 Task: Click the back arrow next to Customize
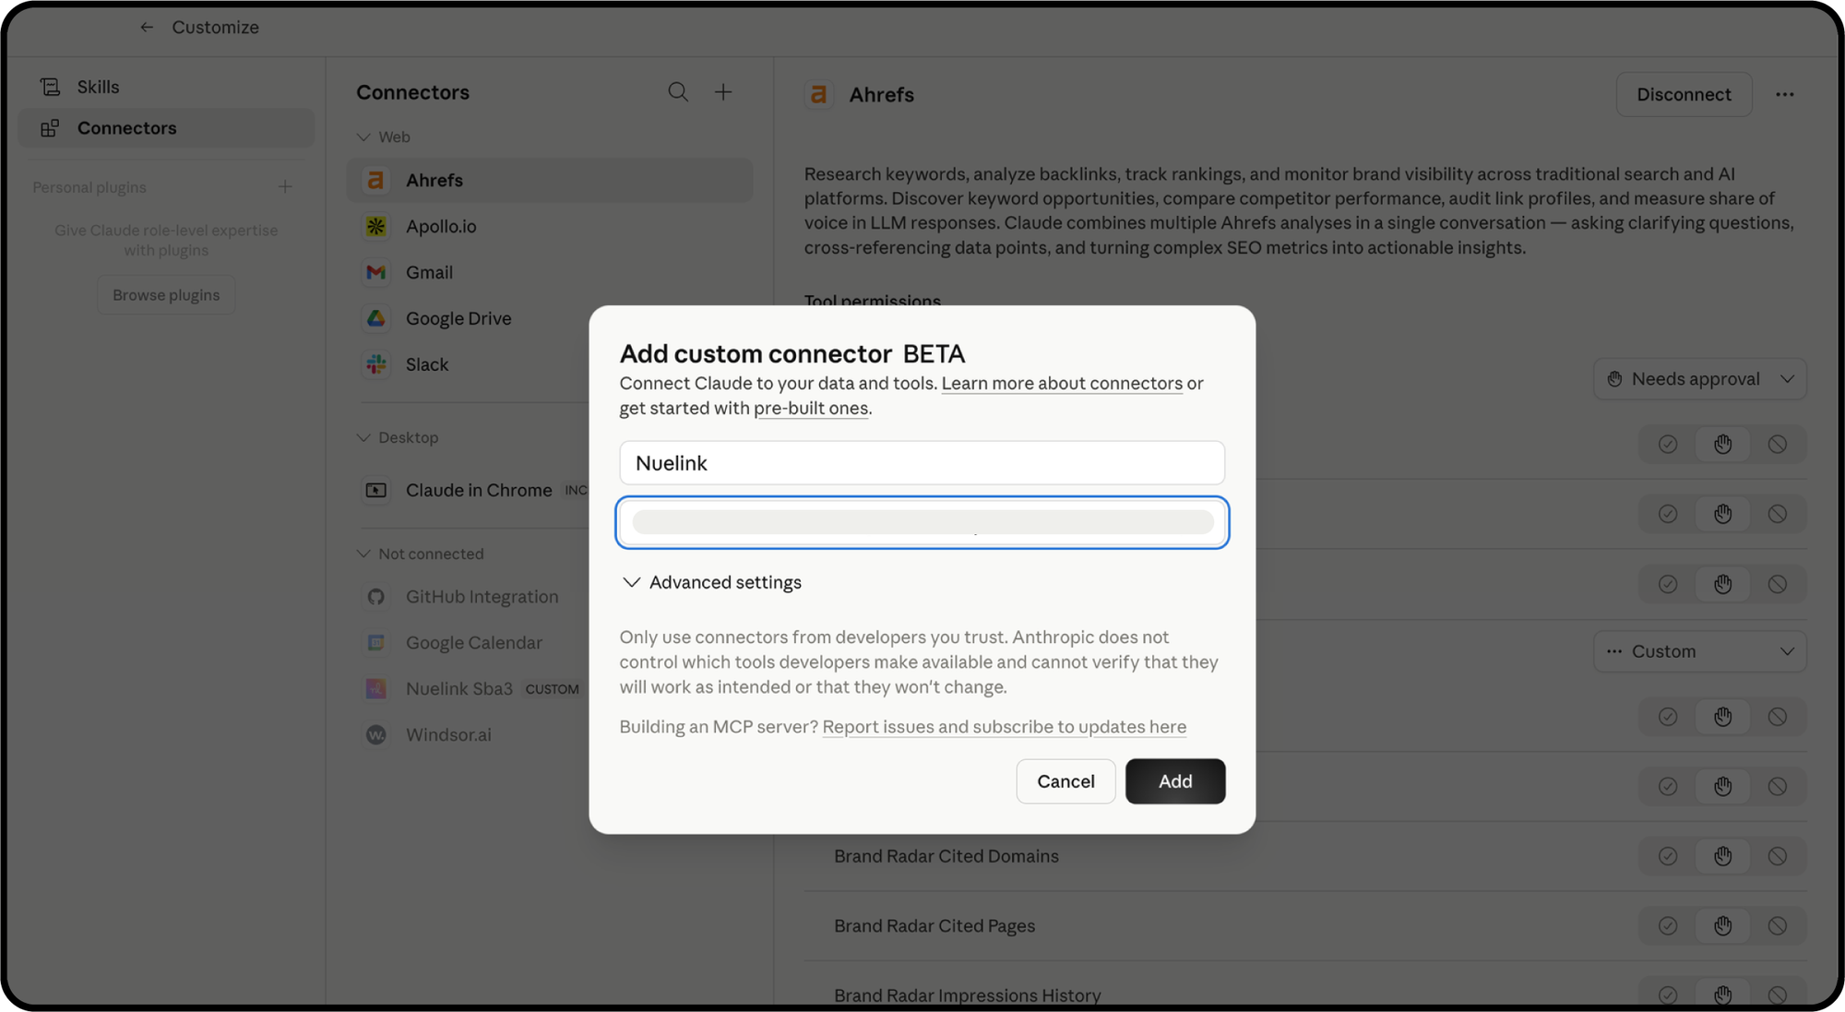click(147, 28)
